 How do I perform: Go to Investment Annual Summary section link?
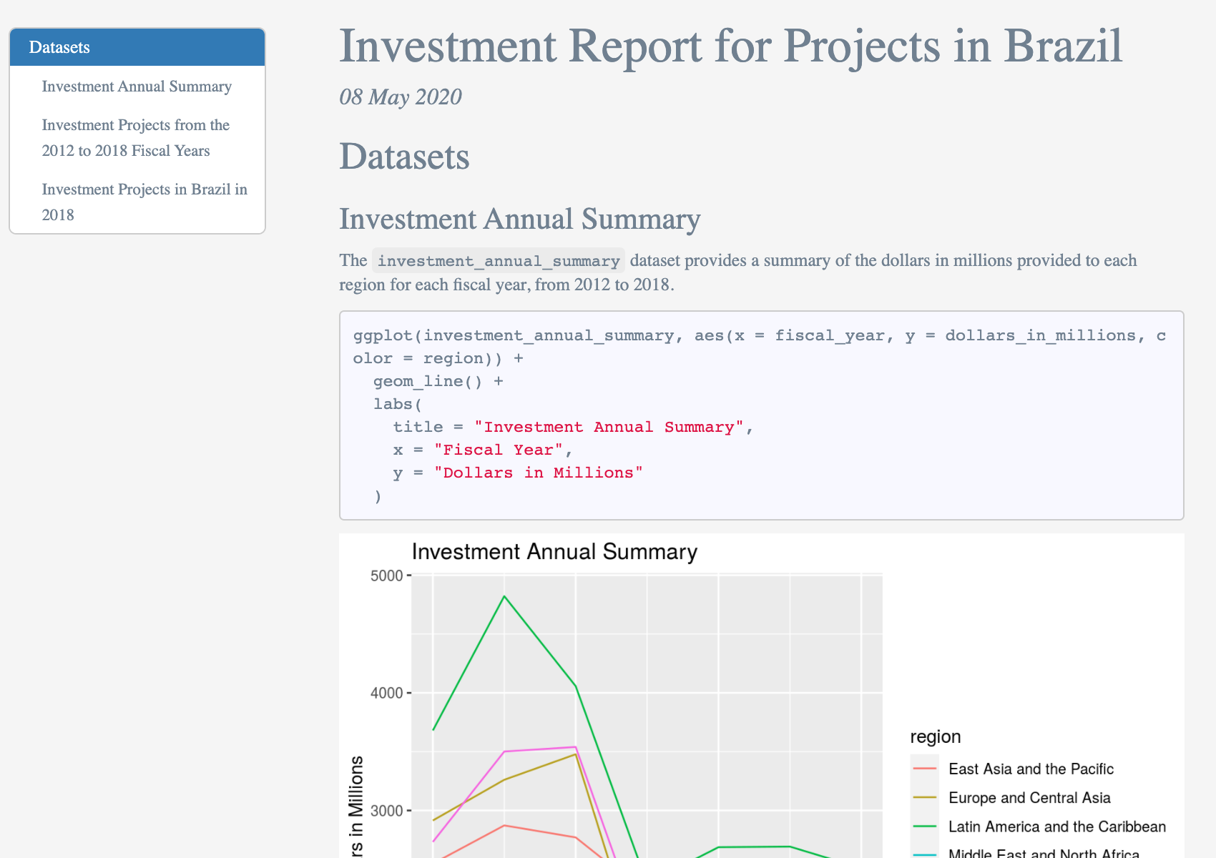click(x=137, y=87)
